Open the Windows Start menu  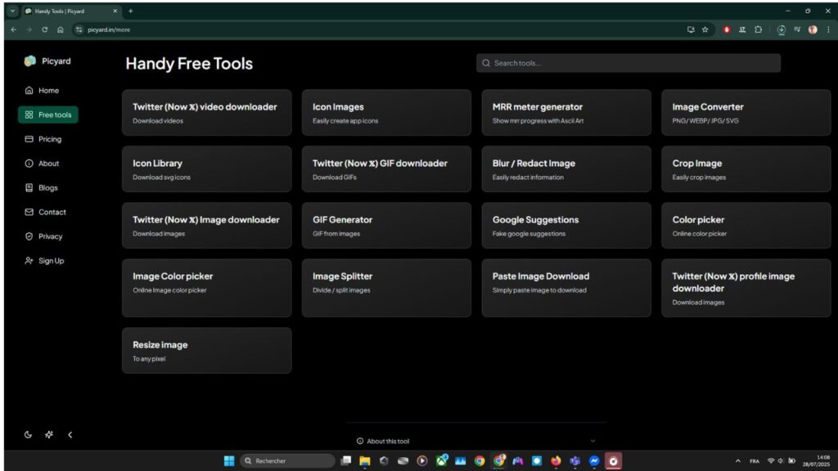coord(229,461)
